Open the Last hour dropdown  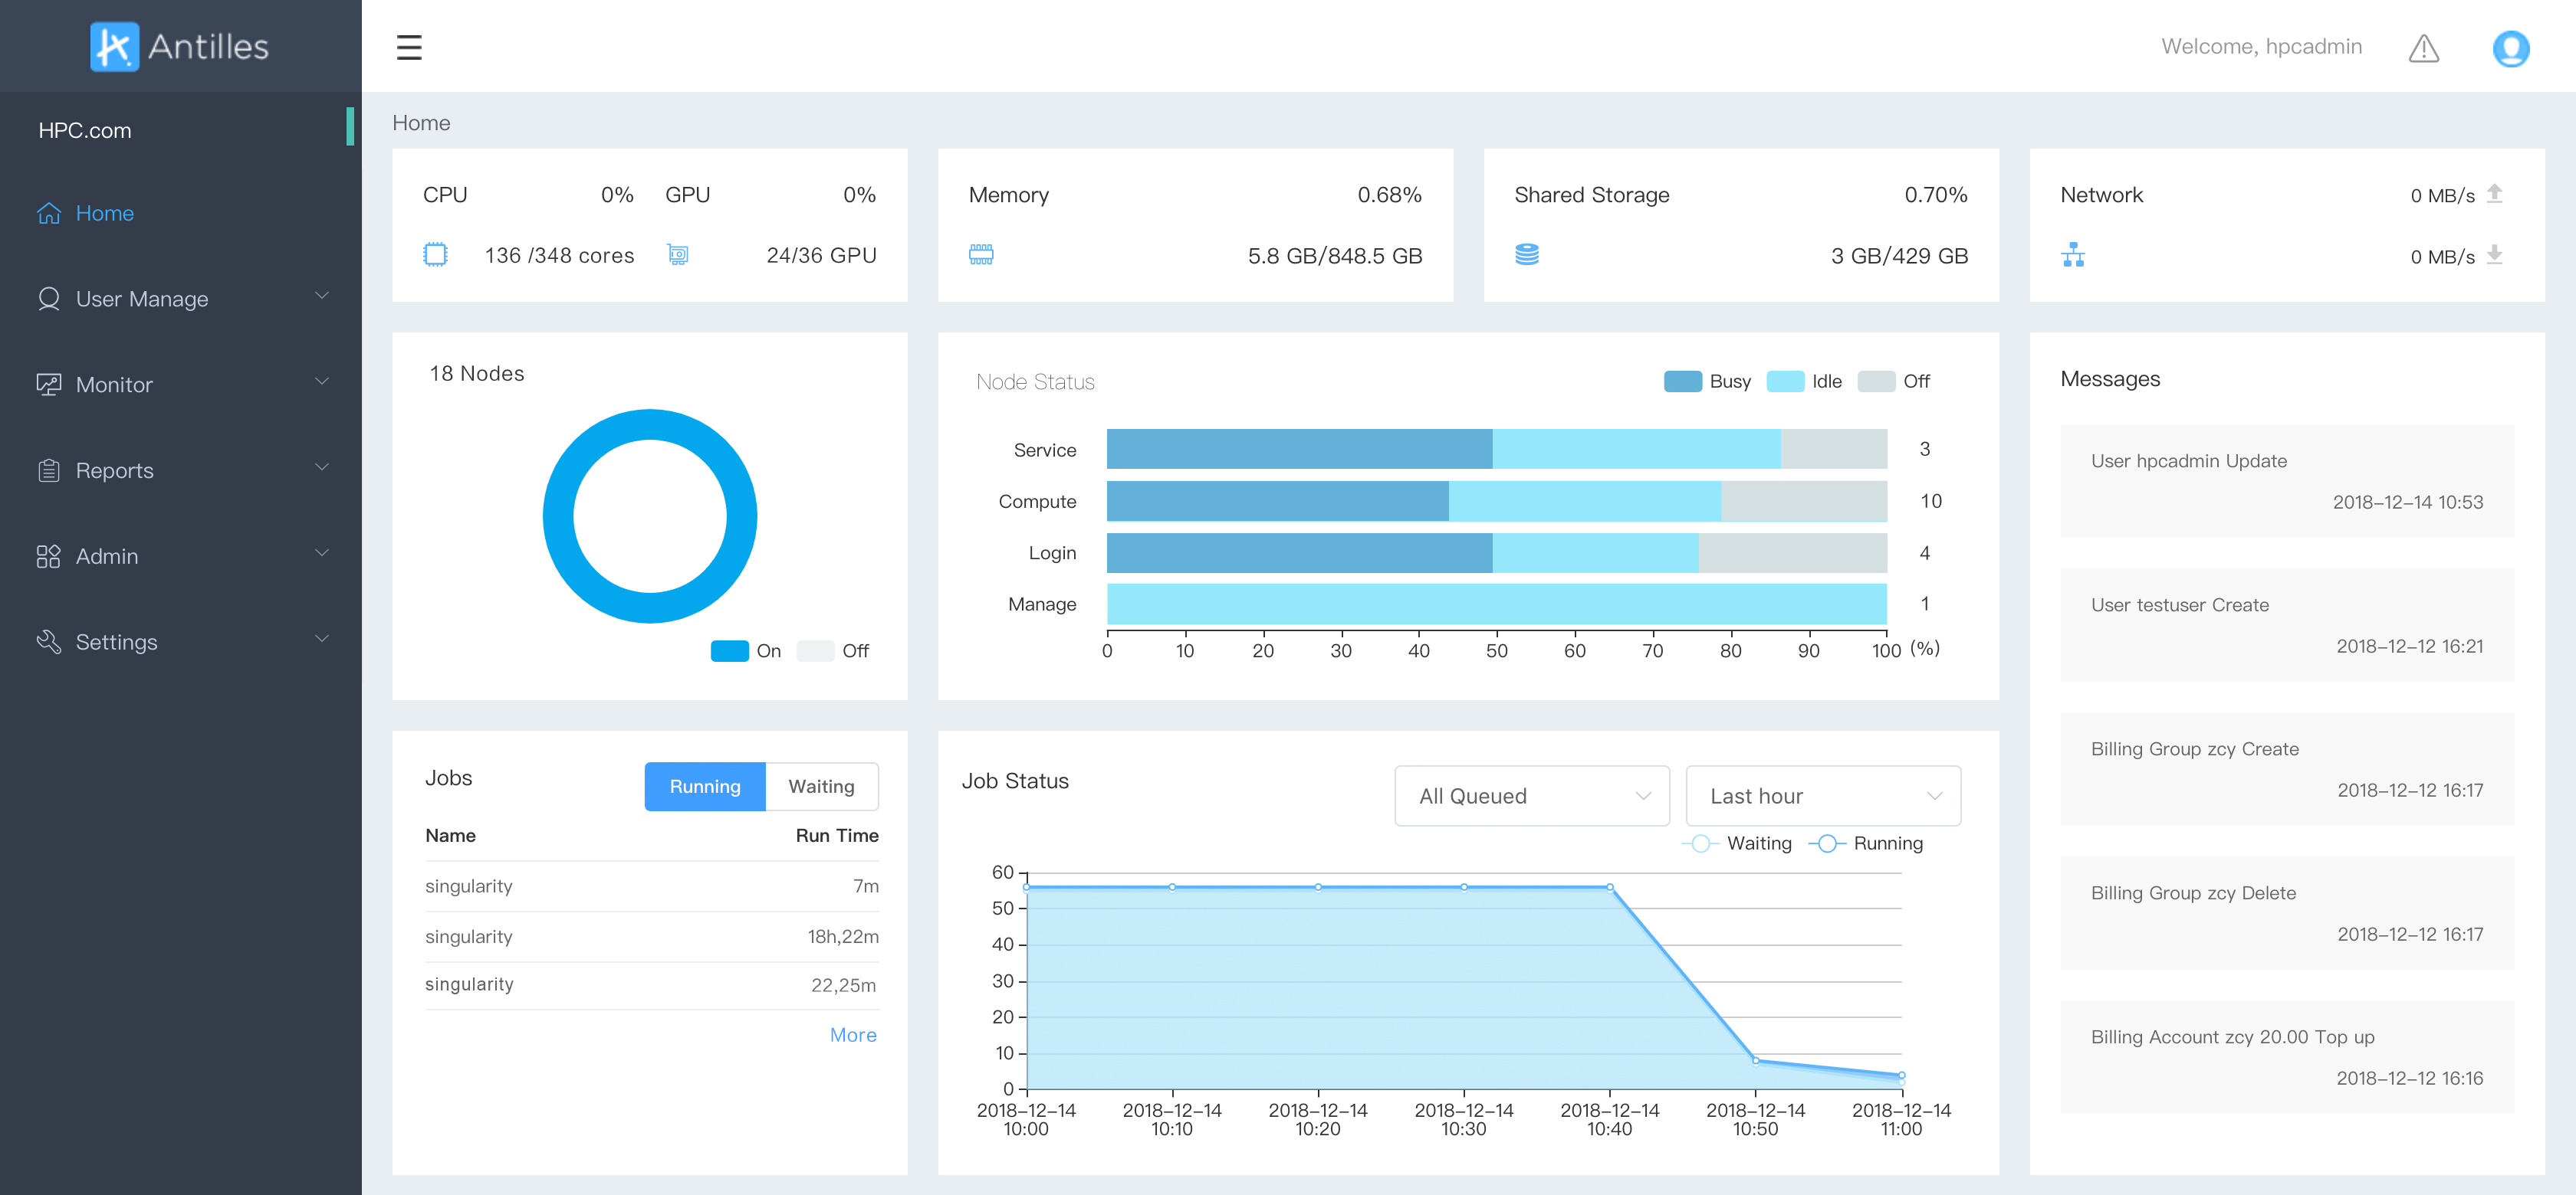tap(1822, 797)
